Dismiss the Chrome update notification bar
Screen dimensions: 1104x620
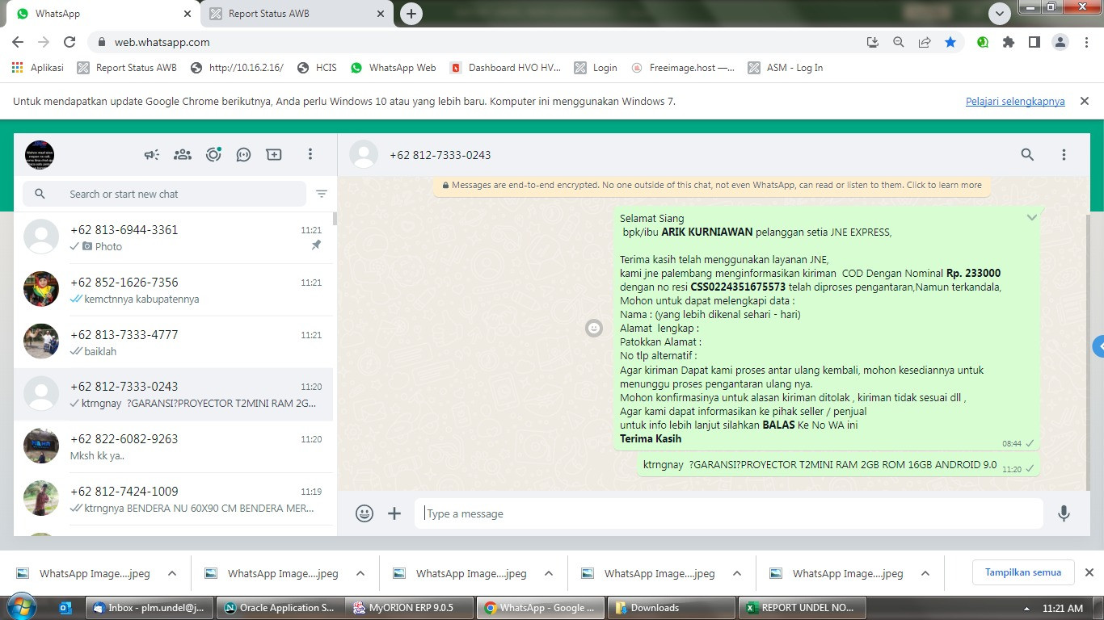[1085, 101]
